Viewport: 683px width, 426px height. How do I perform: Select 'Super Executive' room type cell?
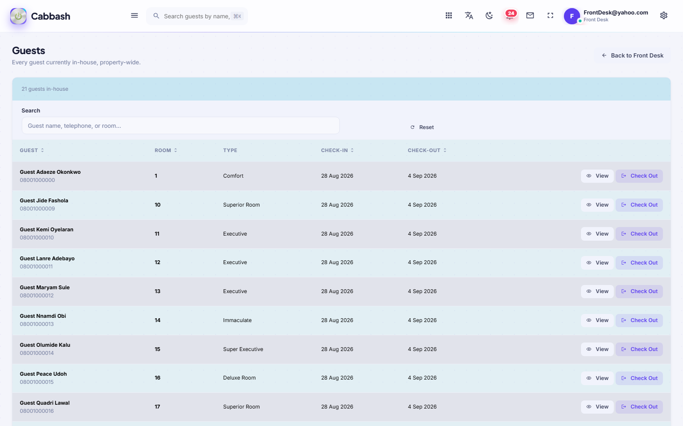243,349
